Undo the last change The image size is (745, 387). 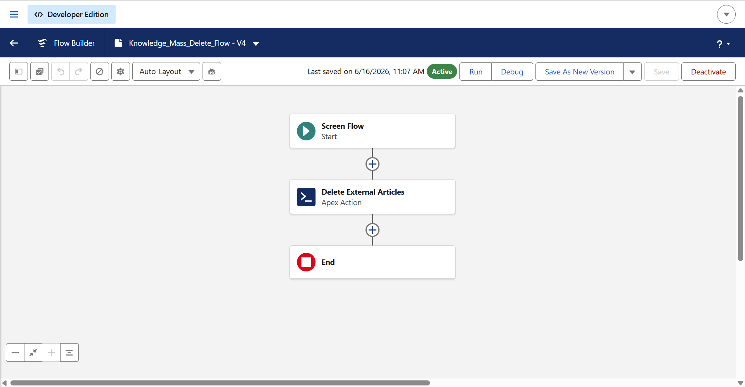point(61,71)
